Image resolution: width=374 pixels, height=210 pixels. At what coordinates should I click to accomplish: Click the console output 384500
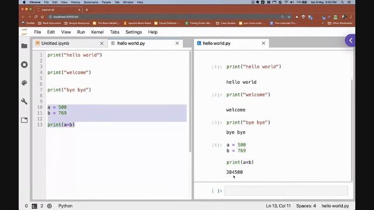point(234,172)
